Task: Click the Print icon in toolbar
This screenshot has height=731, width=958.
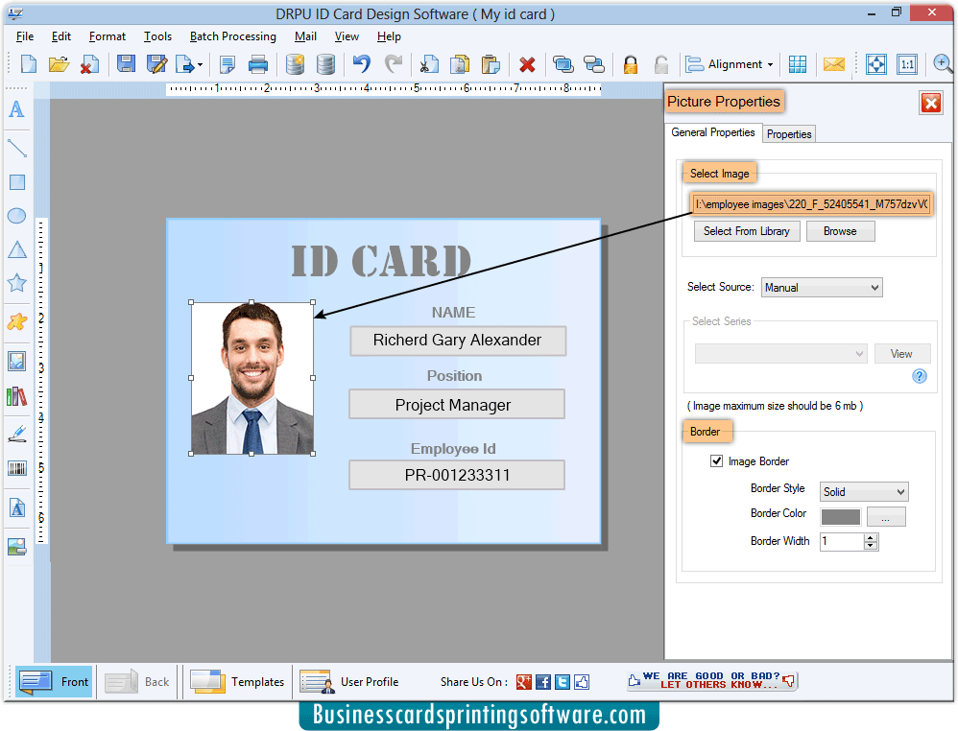Action: click(x=258, y=64)
